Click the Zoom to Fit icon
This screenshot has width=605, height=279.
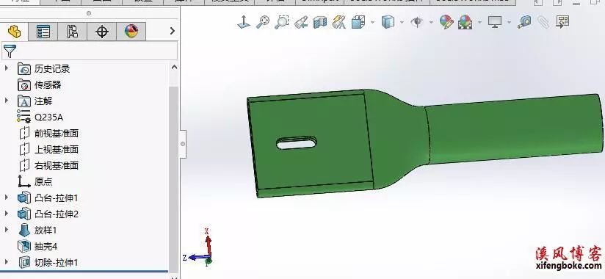[263, 22]
